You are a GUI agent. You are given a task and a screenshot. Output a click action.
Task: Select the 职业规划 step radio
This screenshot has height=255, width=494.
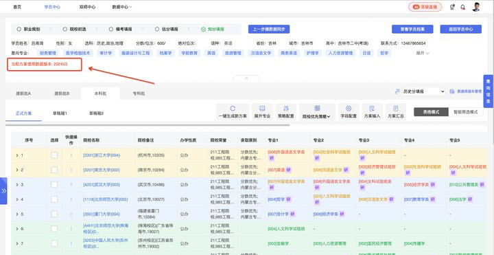tap(19, 29)
